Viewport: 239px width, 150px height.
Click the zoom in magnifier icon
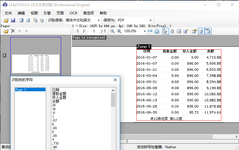(119, 31)
